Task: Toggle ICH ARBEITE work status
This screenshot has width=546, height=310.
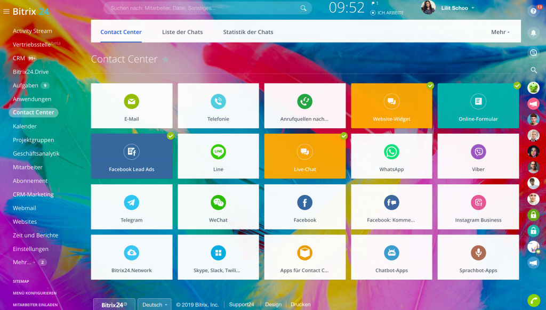Action: coord(387,13)
